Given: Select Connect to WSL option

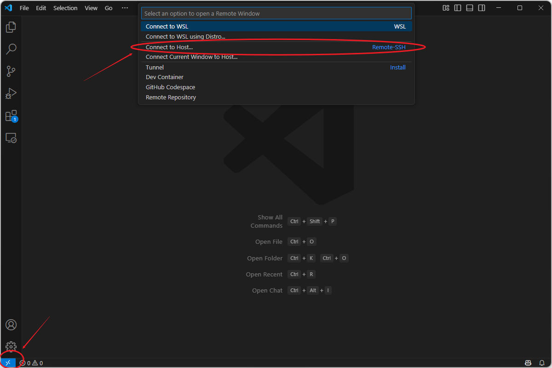Looking at the screenshot, I should point(276,26).
